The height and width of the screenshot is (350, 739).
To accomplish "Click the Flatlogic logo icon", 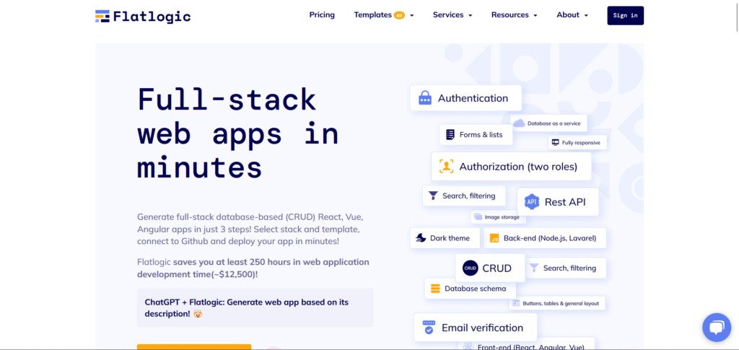I will (x=102, y=16).
